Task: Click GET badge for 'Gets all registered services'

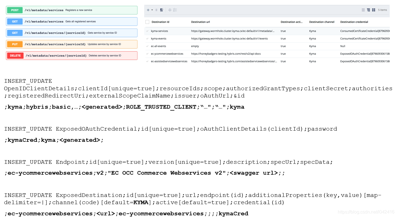Action: click(15, 21)
